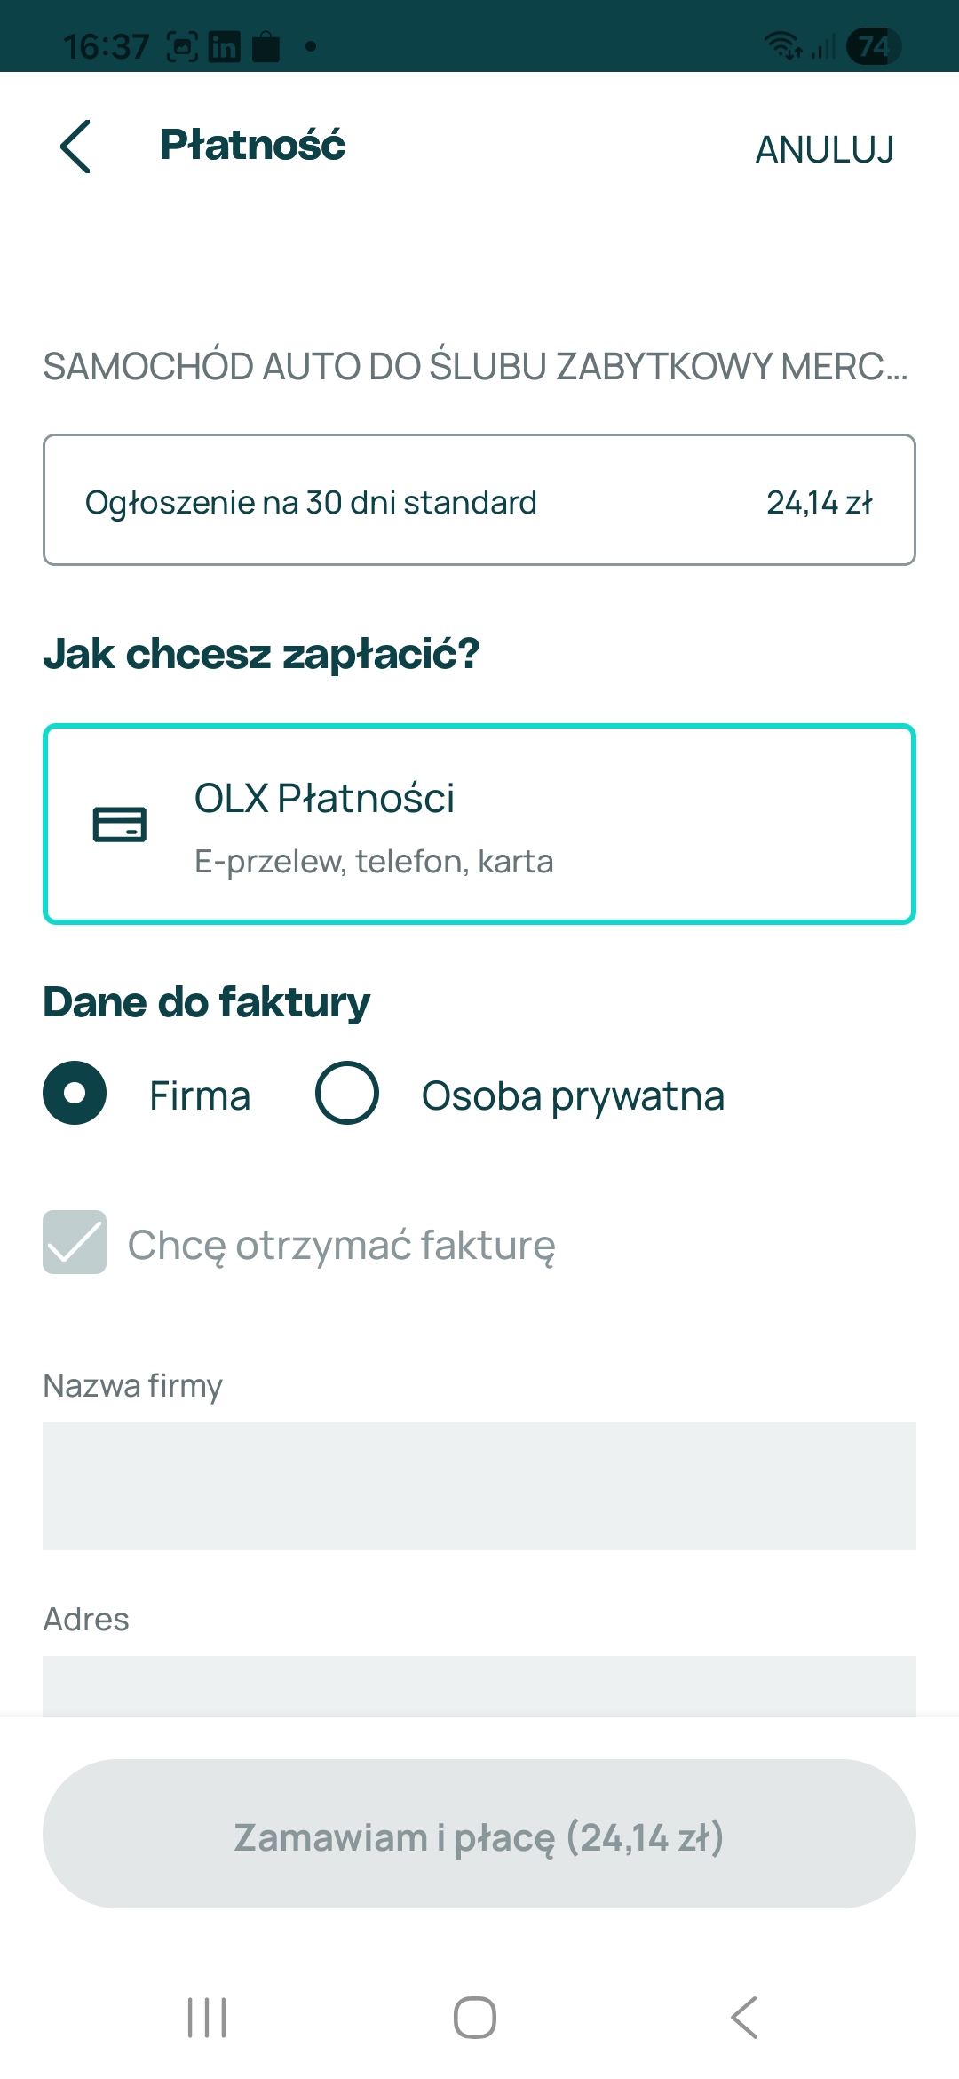Image resolution: width=959 pixels, height=2079 pixels.
Task: Tap the shopping bag notification icon
Action: (x=266, y=46)
